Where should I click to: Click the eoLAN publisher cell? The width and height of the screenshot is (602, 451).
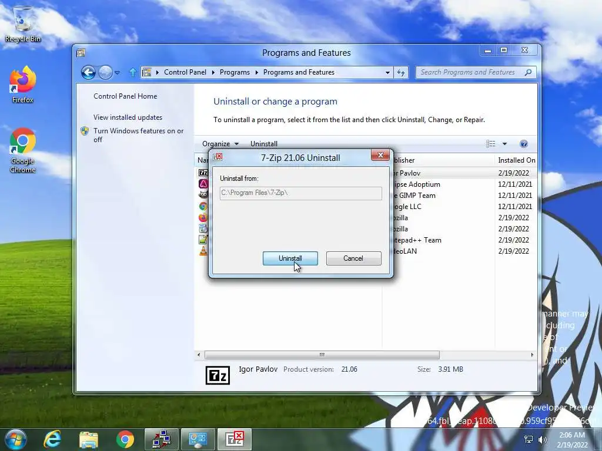point(405,251)
